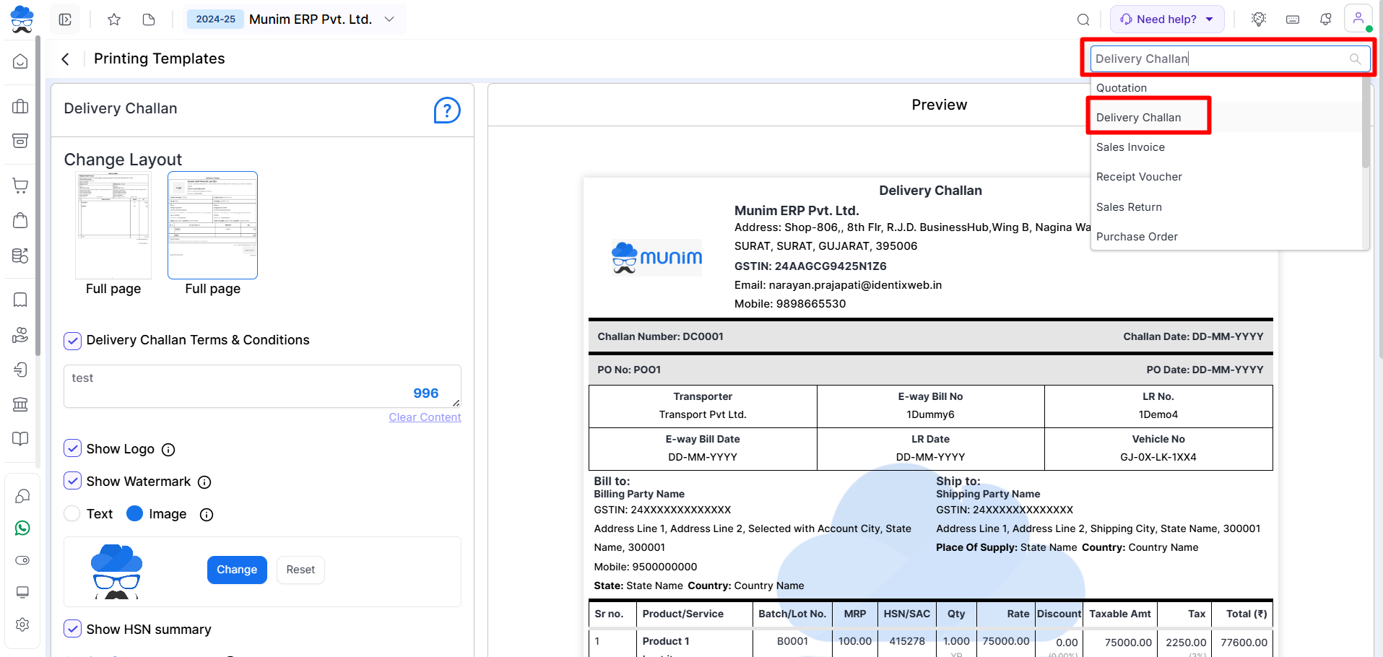
Task: Click the template dropdown list scrollbar
Action: [1365, 123]
